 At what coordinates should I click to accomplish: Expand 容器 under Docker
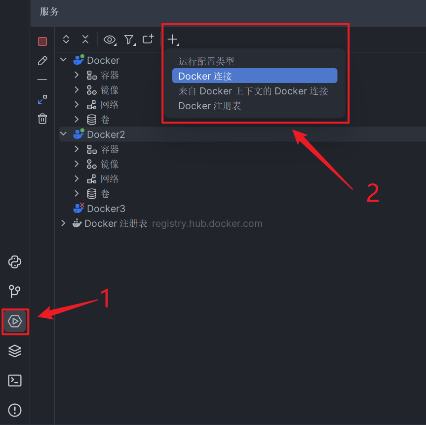(x=77, y=75)
